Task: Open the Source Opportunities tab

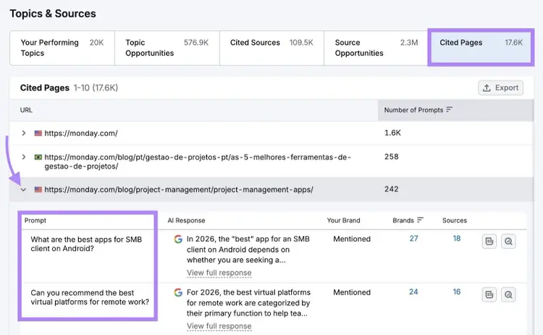Action: [x=376, y=48]
